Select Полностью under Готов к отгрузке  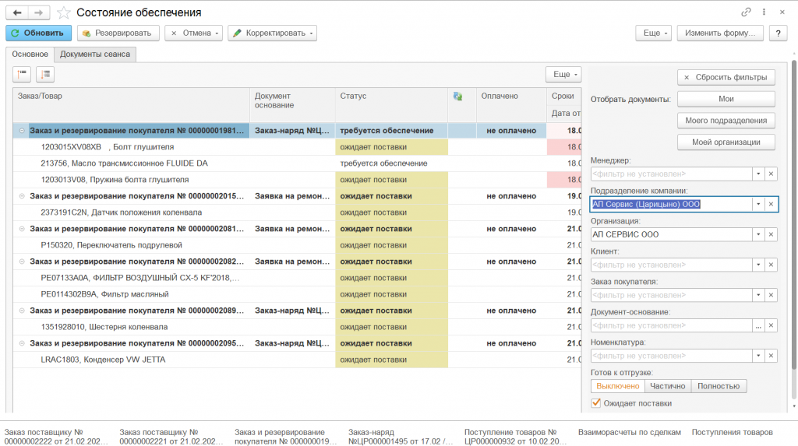coord(719,386)
